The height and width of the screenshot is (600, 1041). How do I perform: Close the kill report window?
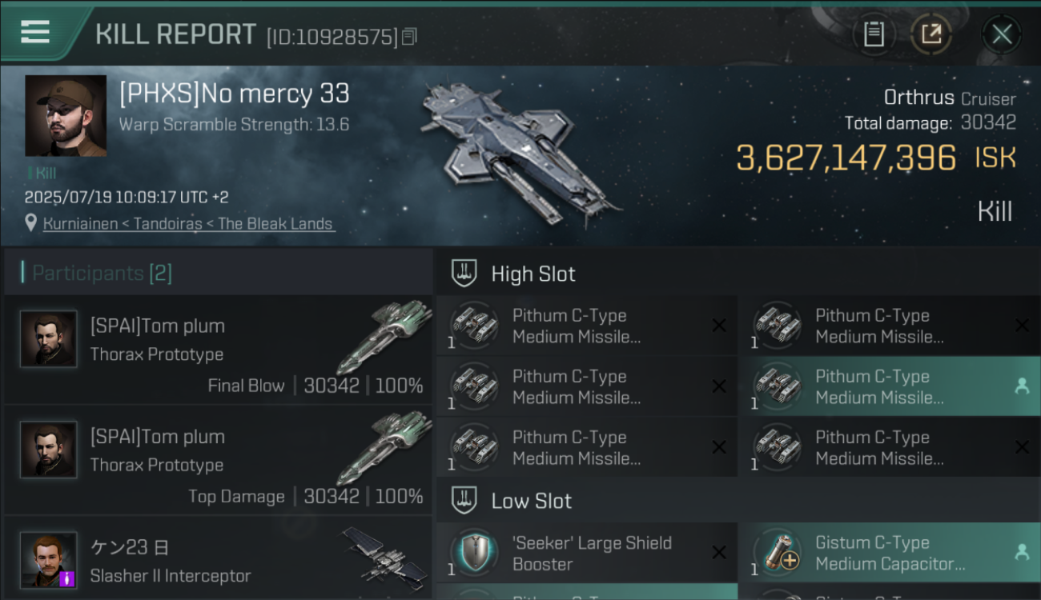1002,34
